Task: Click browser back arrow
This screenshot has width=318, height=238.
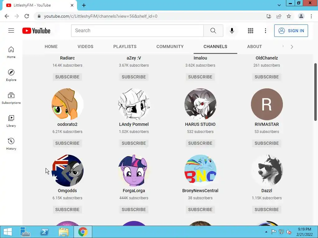Action: (7, 16)
